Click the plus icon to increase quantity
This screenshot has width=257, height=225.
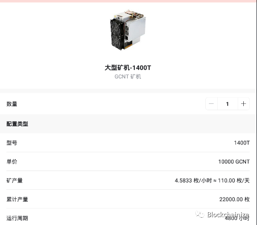[x=243, y=104]
